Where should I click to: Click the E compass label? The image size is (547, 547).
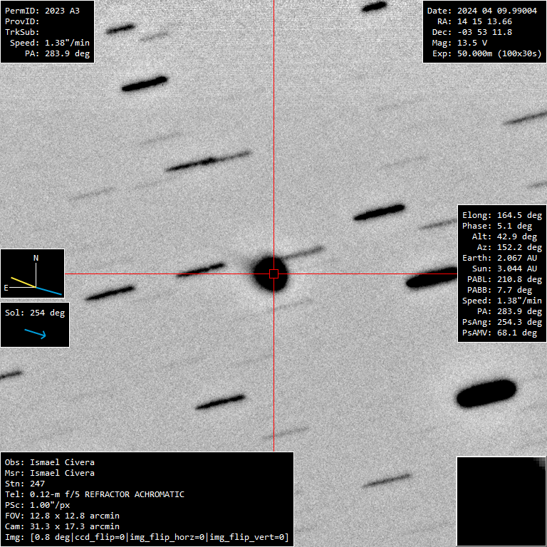(x=6, y=288)
